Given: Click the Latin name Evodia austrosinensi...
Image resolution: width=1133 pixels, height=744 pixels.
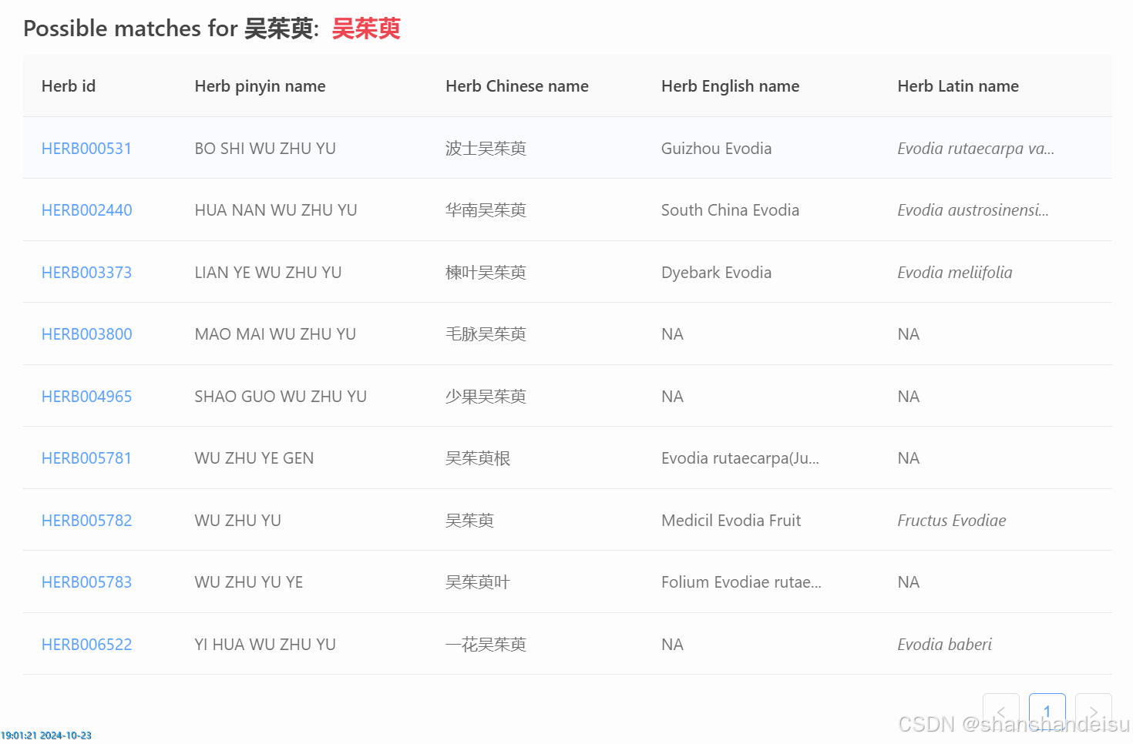Looking at the screenshot, I should point(973,210).
